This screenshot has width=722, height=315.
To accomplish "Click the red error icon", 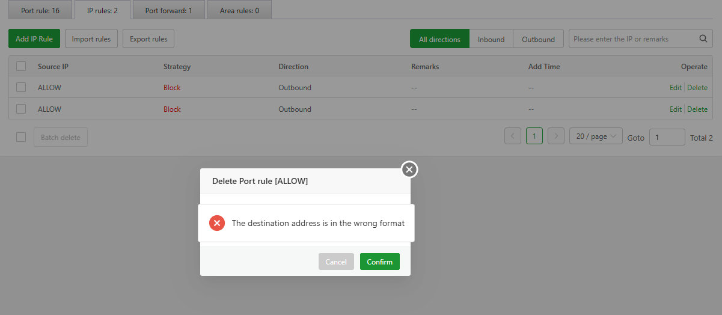I will tap(216, 223).
